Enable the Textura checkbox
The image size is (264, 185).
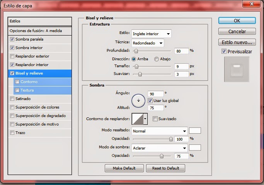[x=17, y=90]
